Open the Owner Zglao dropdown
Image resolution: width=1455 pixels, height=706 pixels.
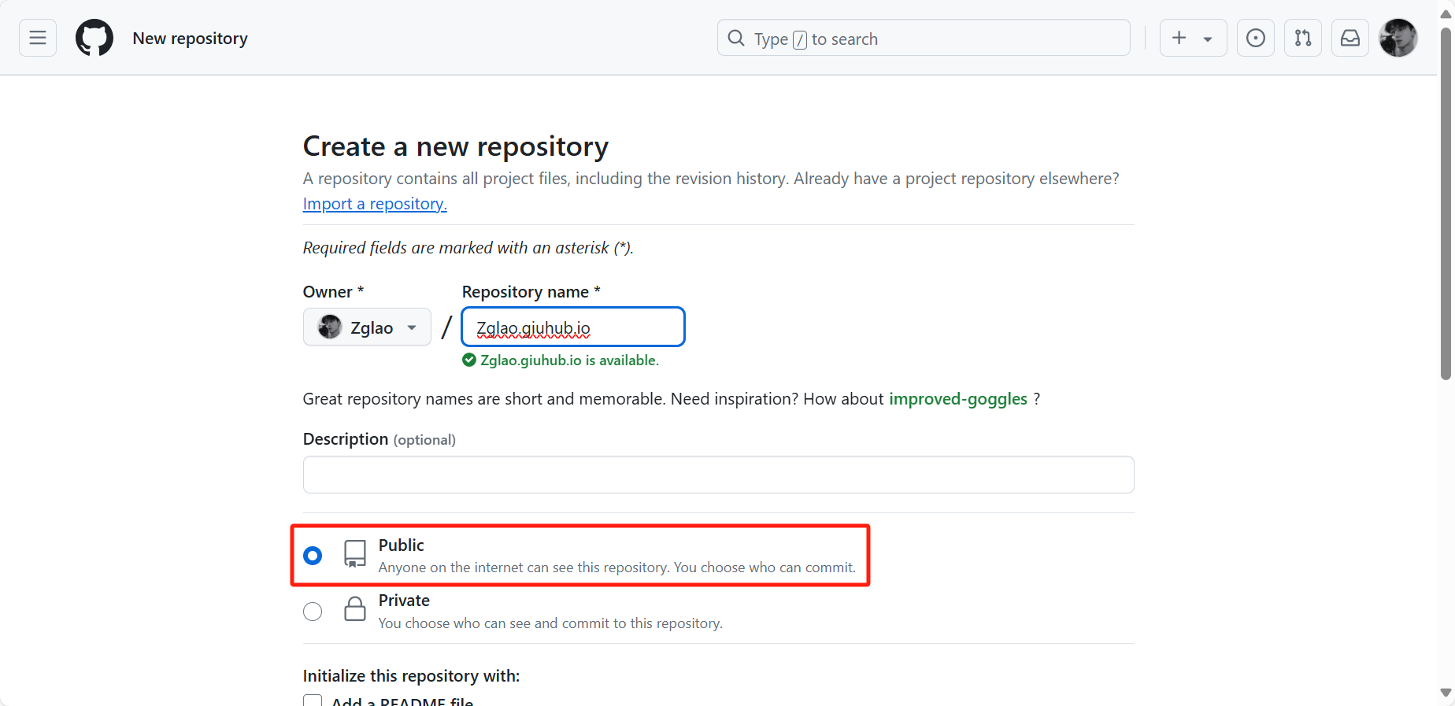(367, 327)
